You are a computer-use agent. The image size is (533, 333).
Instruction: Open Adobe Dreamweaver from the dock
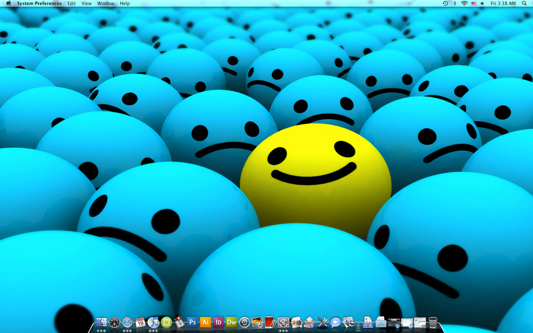tap(232, 322)
